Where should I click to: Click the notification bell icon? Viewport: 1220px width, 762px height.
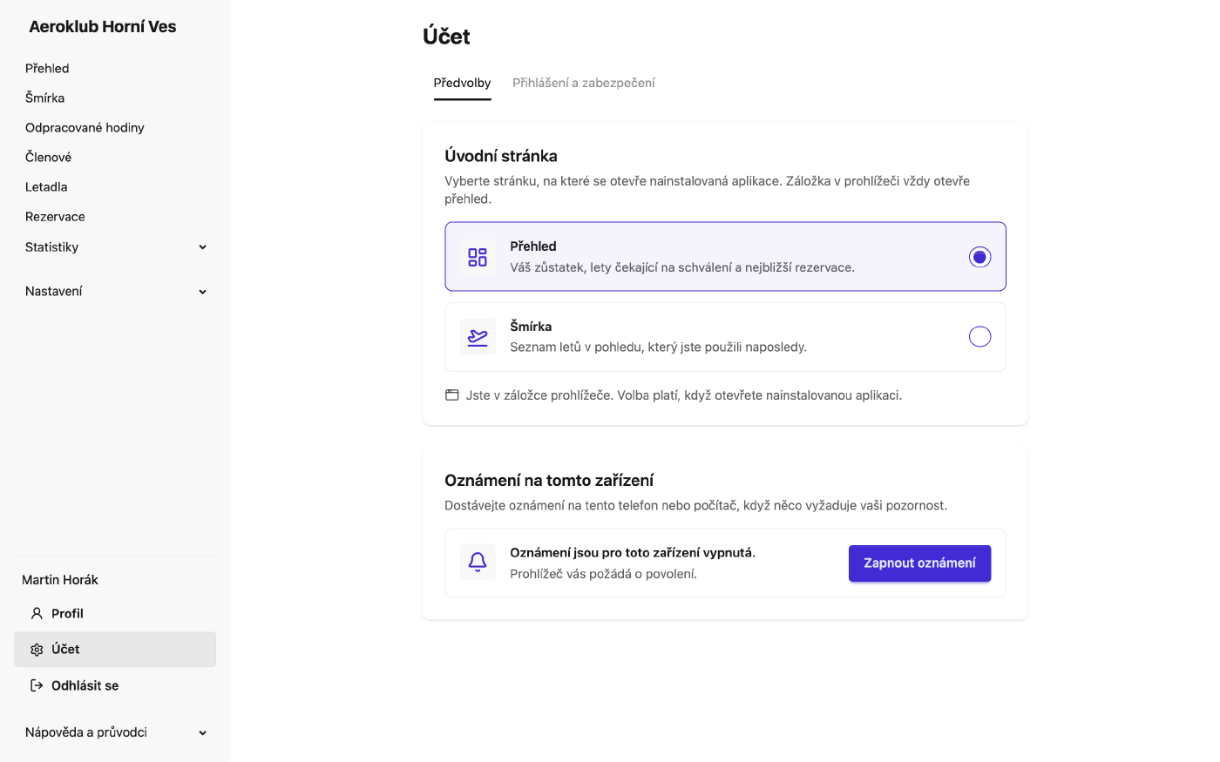[478, 563]
